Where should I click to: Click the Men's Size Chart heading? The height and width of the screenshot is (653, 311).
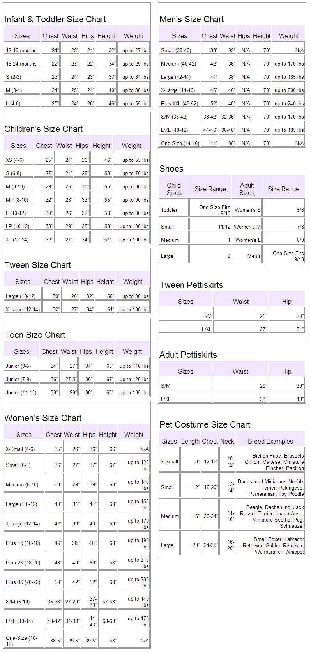191,19
